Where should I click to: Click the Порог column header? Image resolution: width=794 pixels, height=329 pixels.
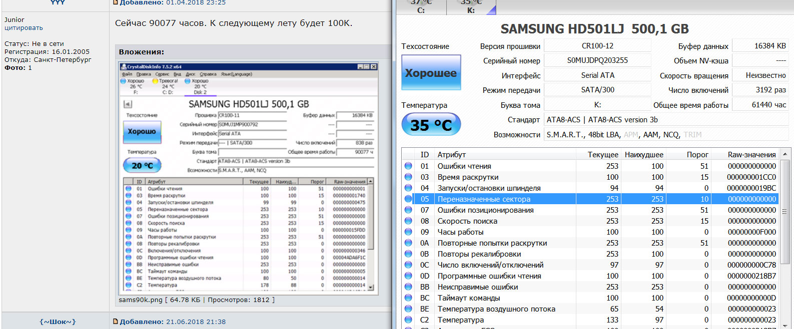click(x=688, y=155)
